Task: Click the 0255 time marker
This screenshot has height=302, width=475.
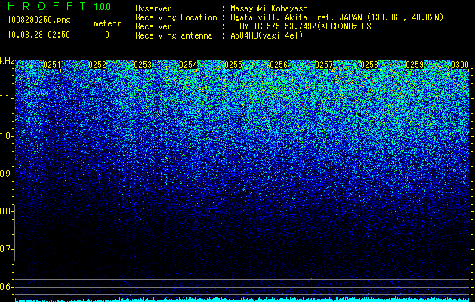Action: [x=233, y=65]
